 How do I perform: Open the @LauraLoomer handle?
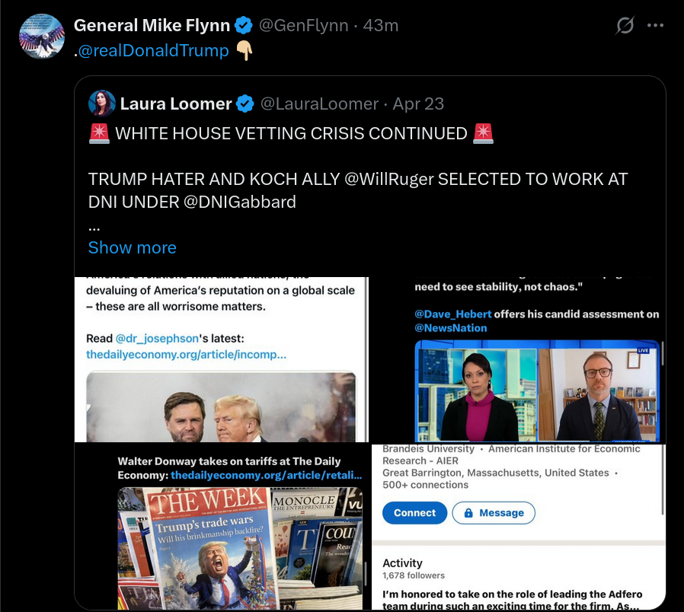[x=319, y=104]
